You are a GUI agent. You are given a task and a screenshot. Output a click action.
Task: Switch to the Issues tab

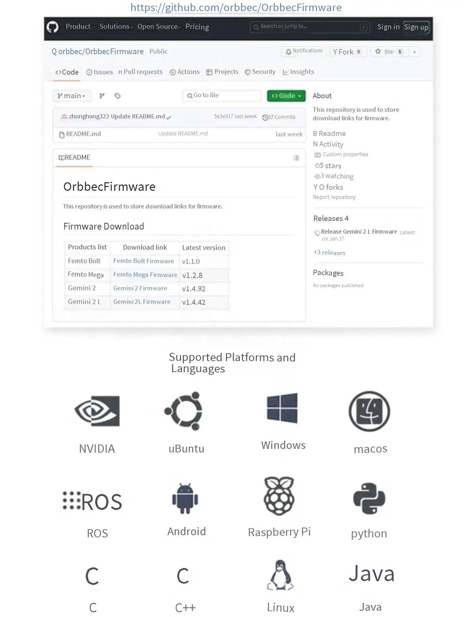tap(100, 72)
